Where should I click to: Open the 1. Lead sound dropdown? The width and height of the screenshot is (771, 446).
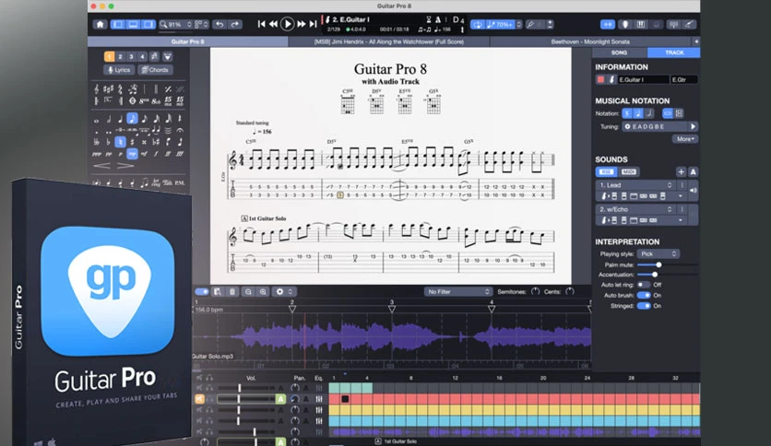[x=635, y=185]
